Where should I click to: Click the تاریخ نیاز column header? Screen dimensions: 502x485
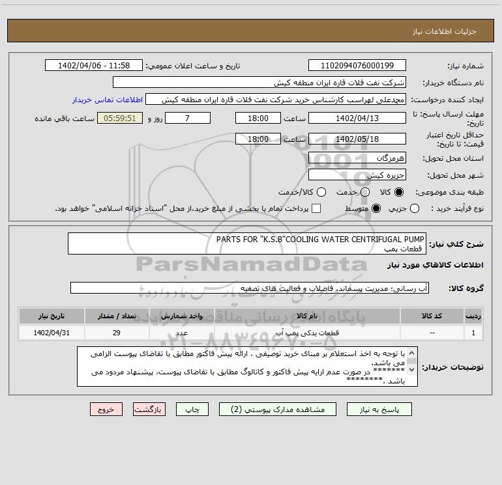(x=52, y=316)
